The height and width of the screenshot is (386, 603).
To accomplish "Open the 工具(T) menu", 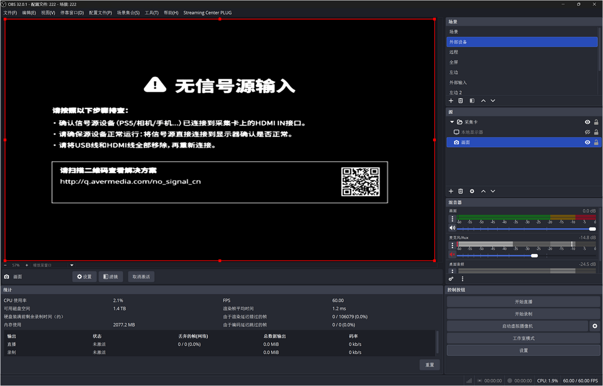I will (x=152, y=13).
